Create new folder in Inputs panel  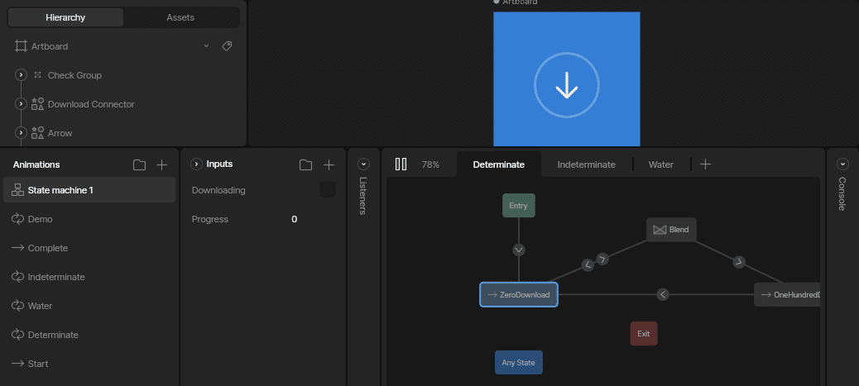(305, 164)
